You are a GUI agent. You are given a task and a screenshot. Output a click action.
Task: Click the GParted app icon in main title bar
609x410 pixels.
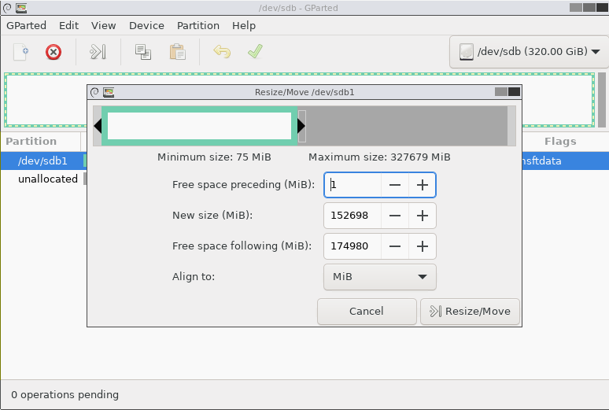pyautogui.click(x=21, y=8)
